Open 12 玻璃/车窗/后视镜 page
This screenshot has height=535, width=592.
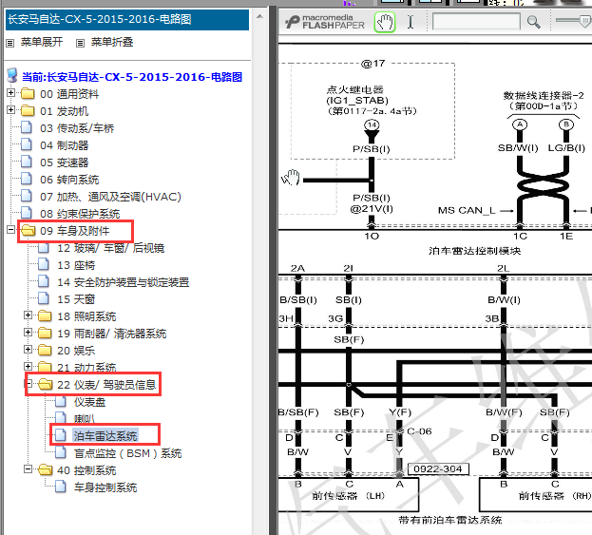tap(111, 248)
